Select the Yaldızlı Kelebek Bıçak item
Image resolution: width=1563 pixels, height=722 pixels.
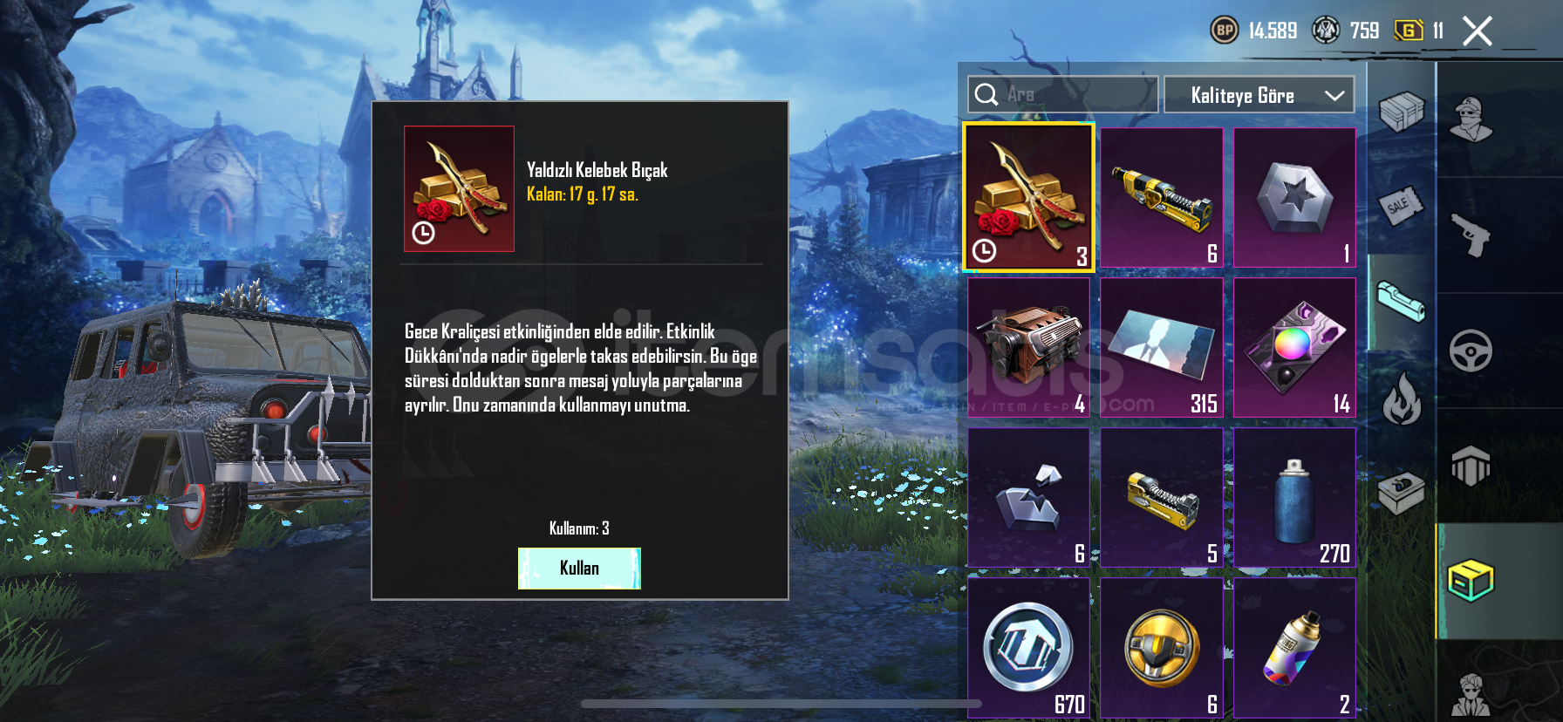pyautogui.click(x=1028, y=197)
